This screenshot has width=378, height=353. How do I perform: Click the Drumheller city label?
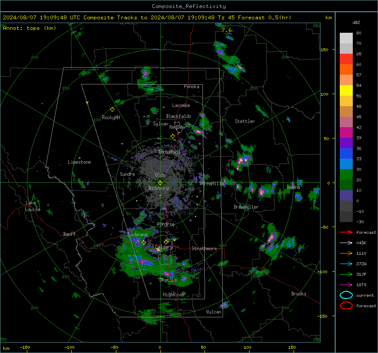[x=246, y=207]
